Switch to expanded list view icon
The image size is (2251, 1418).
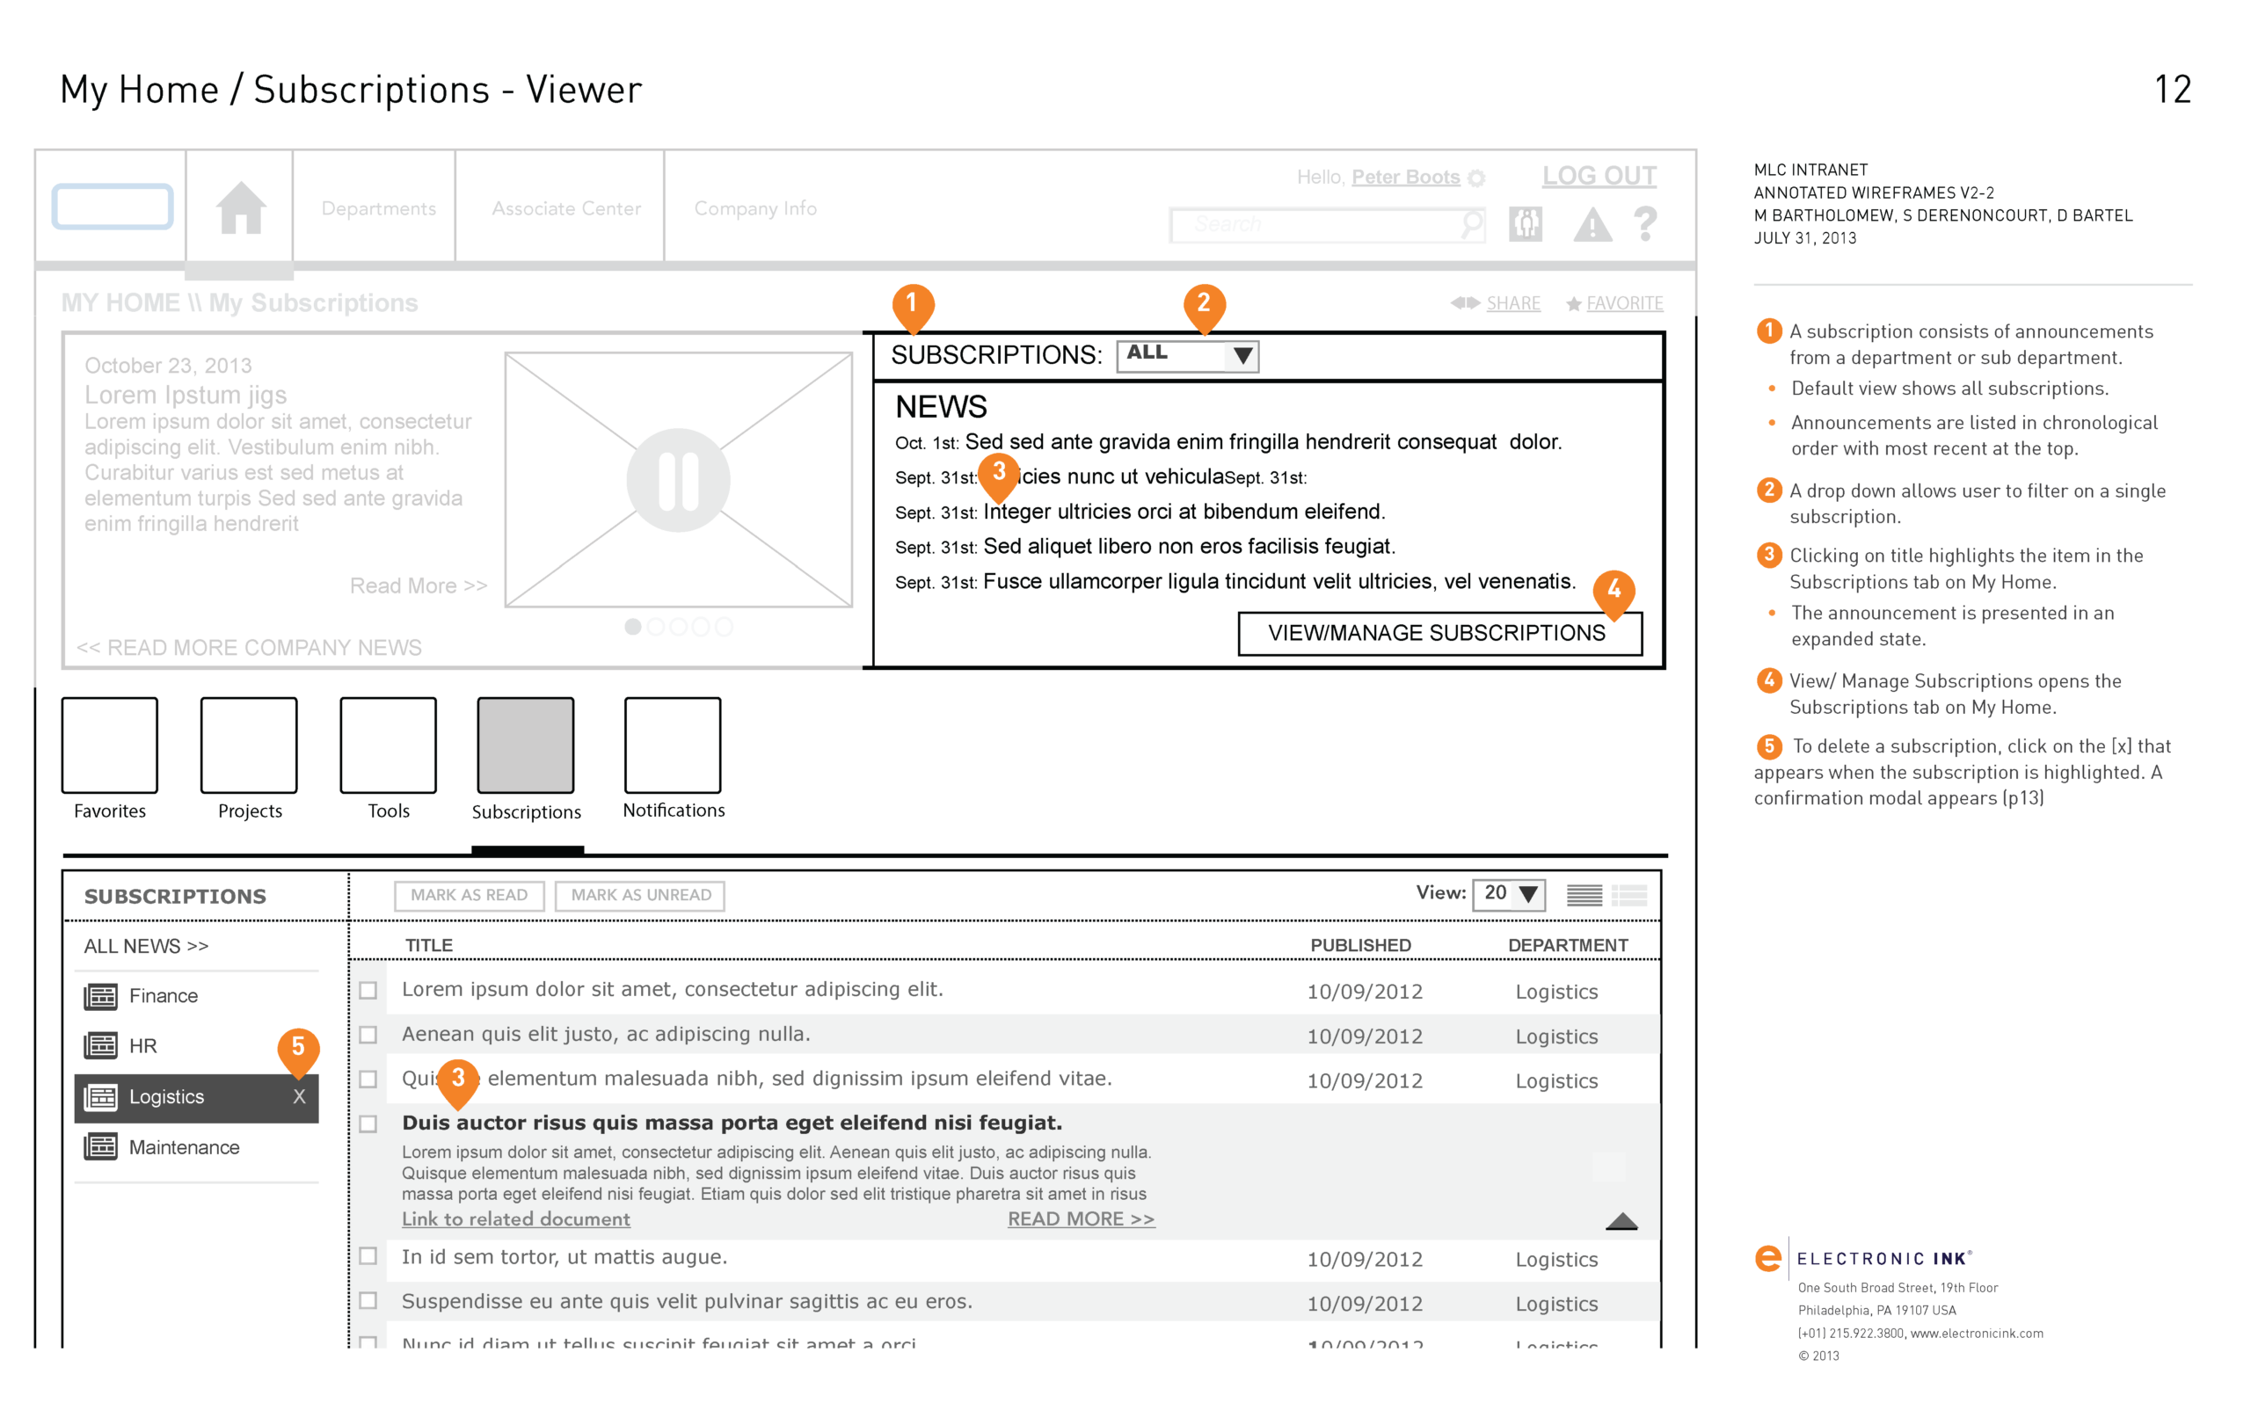point(1629,895)
